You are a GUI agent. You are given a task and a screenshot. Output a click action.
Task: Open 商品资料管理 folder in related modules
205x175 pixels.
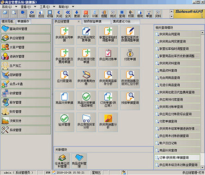pos(79,161)
